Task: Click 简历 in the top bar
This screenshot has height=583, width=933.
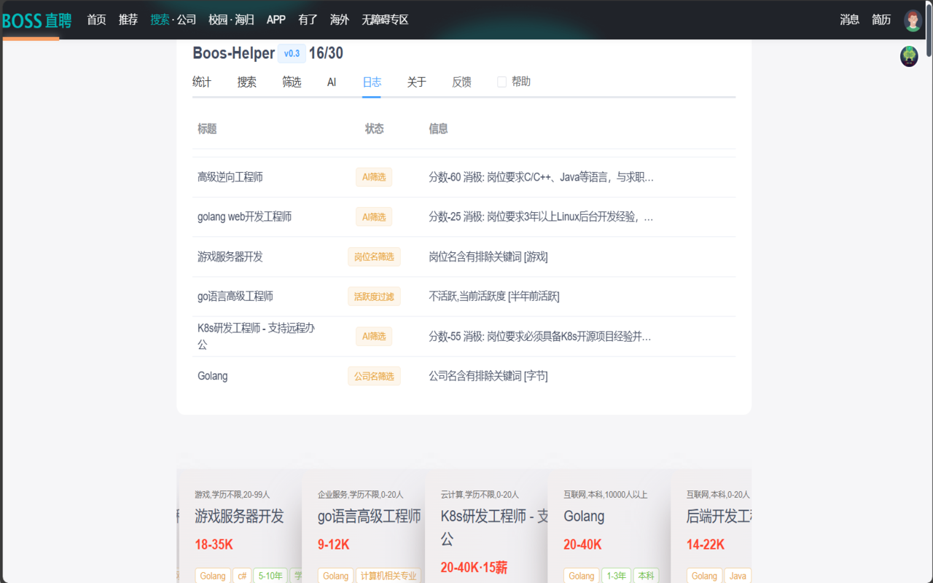Action: [881, 20]
